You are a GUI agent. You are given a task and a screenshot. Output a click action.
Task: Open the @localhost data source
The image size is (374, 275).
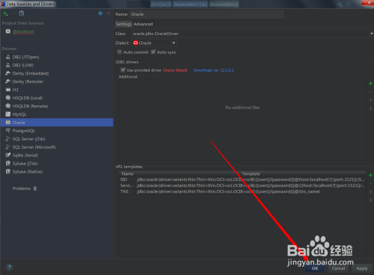[x=23, y=31]
